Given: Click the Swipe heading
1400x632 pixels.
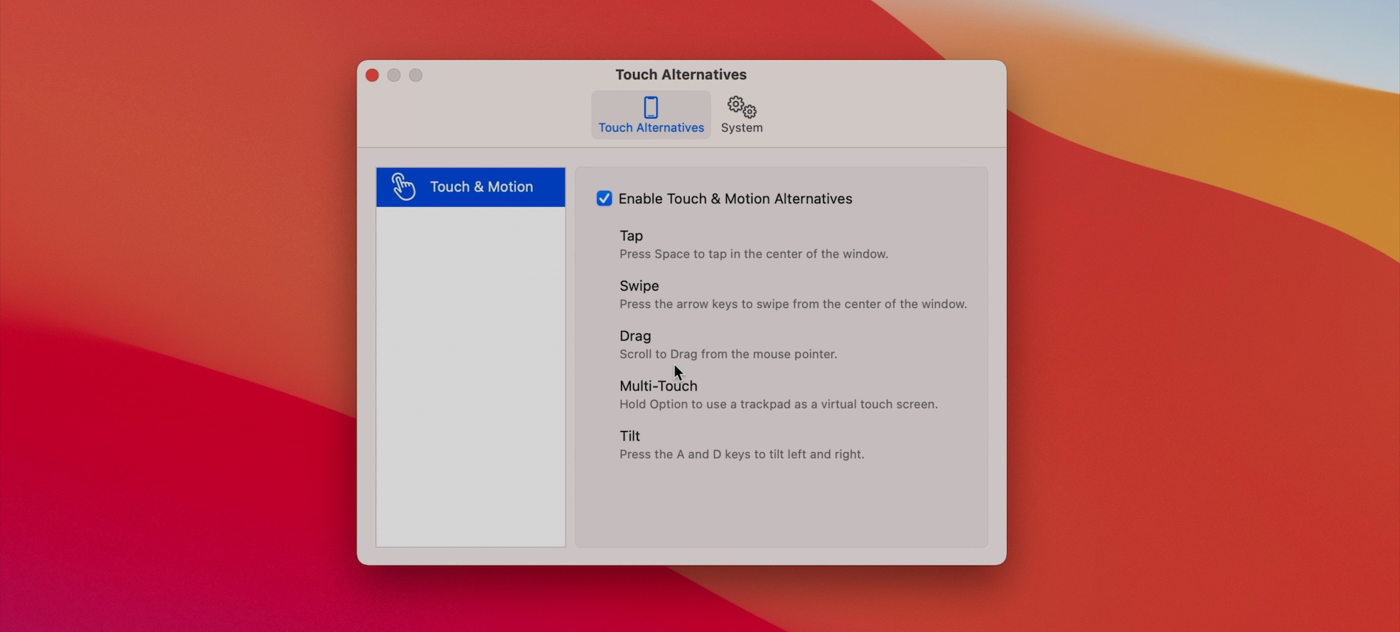Looking at the screenshot, I should pyautogui.click(x=639, y=286).
